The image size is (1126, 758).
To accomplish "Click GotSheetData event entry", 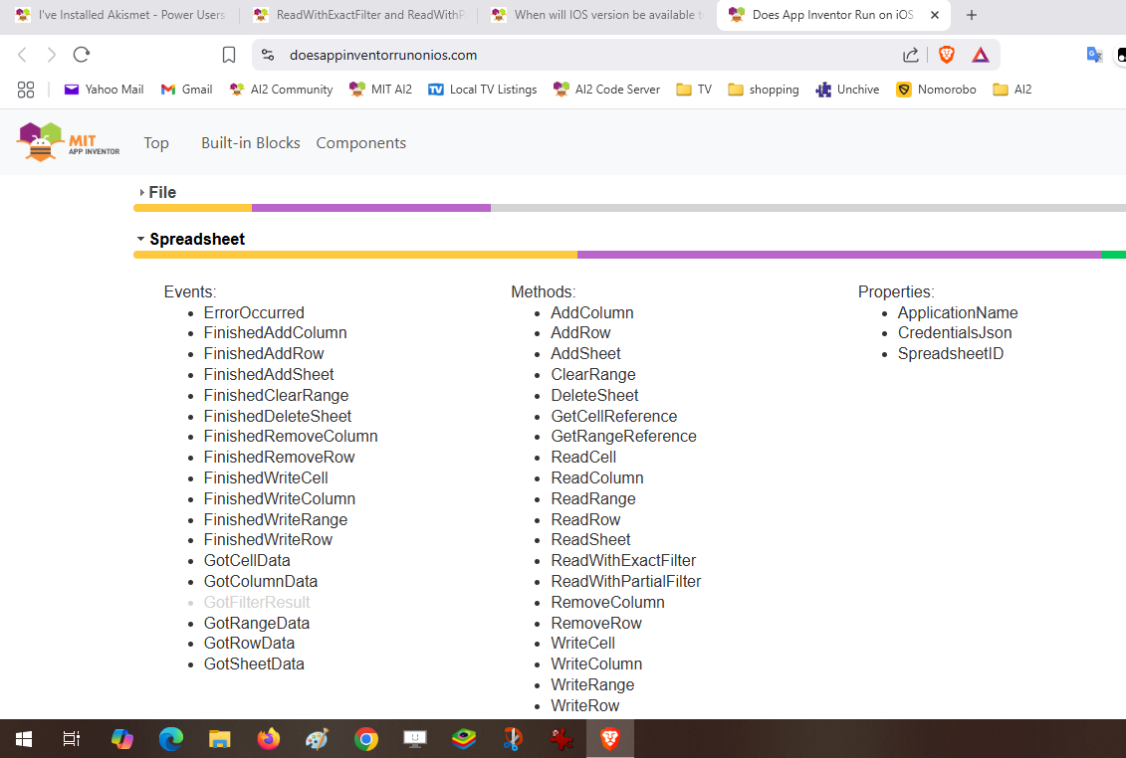I will pos(254,663).
